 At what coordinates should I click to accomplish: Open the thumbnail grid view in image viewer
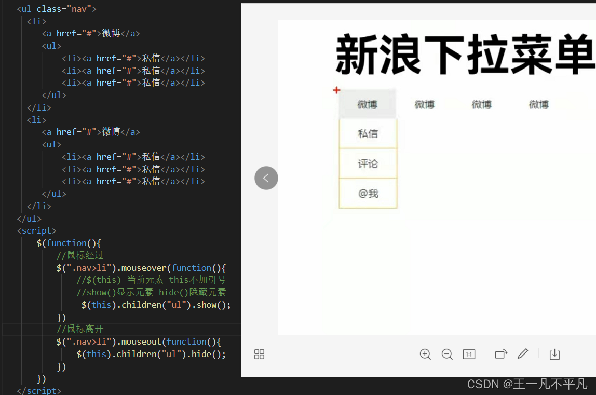click(x=259, y=355)
